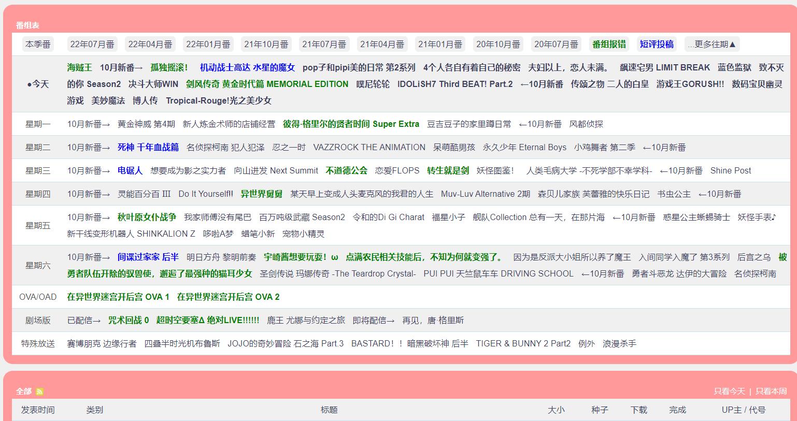The width and height of the screenshot is (797, 421).
Task: Open JOJO的奇妙冒险 石之海 Part.3
Action: [286, 343]
